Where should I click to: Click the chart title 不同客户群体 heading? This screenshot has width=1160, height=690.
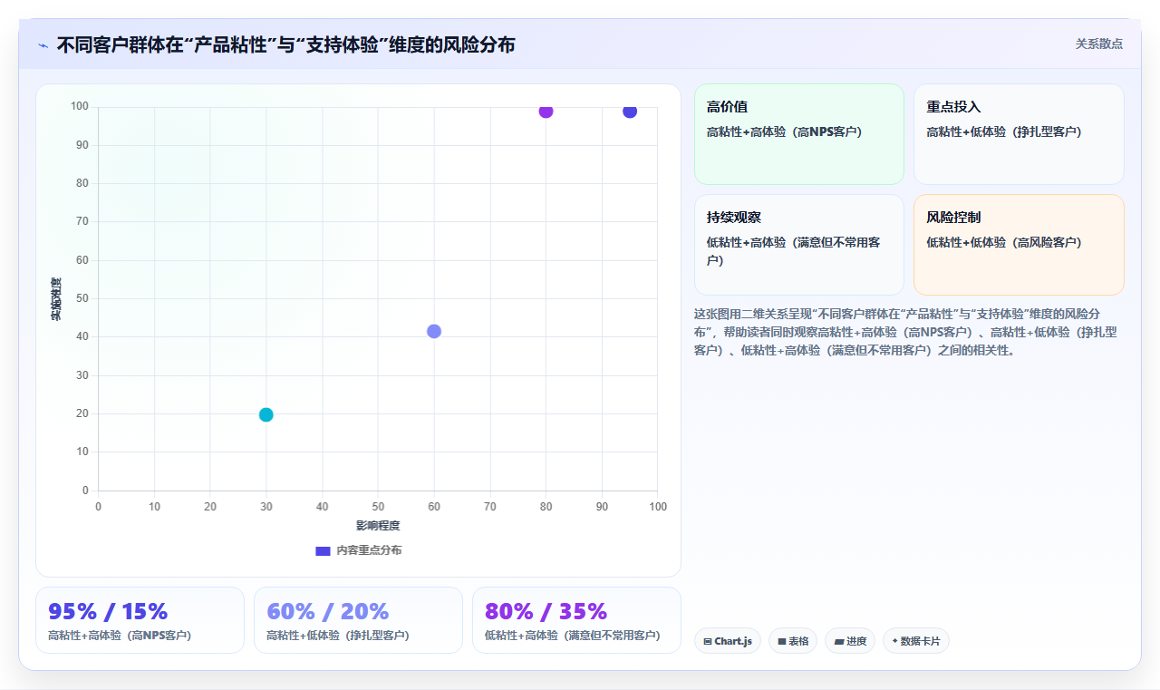(x=285, y=44)
